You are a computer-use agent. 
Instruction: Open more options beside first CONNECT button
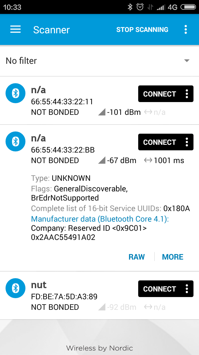pyautogui.click(x=187, y=94)
